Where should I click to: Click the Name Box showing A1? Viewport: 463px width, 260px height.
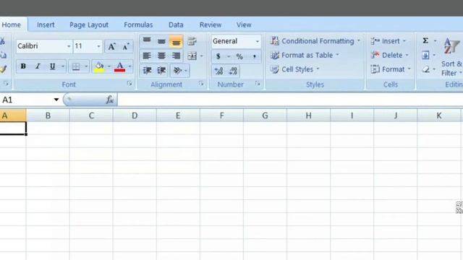[x=26, y=100]
